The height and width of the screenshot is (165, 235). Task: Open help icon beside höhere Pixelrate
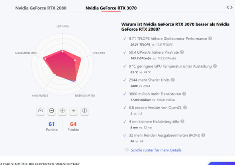click(182, 52)
